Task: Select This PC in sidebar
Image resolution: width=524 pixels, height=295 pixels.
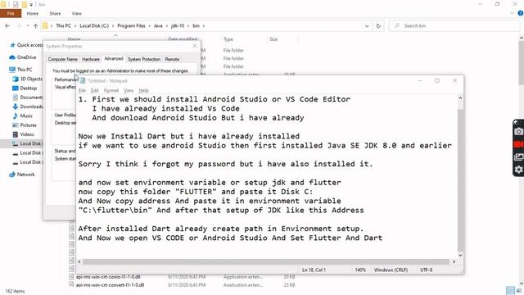Action: pyautogui.click(x=21, y=69)
